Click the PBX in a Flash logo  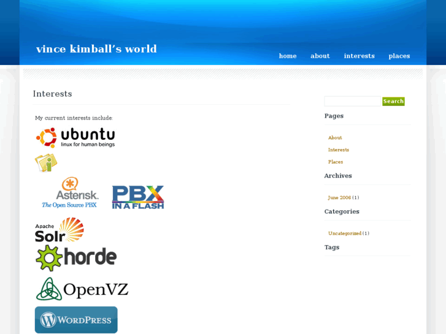(x=138, y=197)
